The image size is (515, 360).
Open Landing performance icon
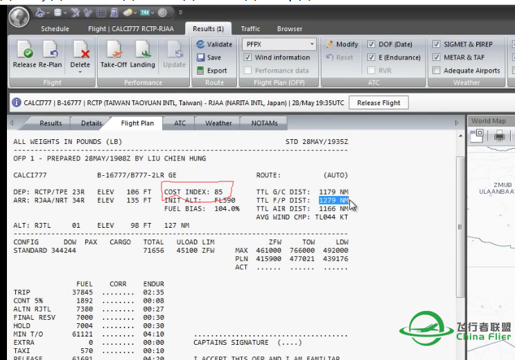click(143, 55)
